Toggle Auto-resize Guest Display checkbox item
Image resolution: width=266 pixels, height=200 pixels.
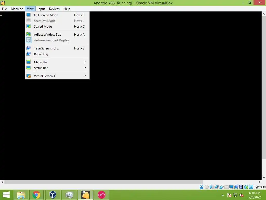coord(57,40)
